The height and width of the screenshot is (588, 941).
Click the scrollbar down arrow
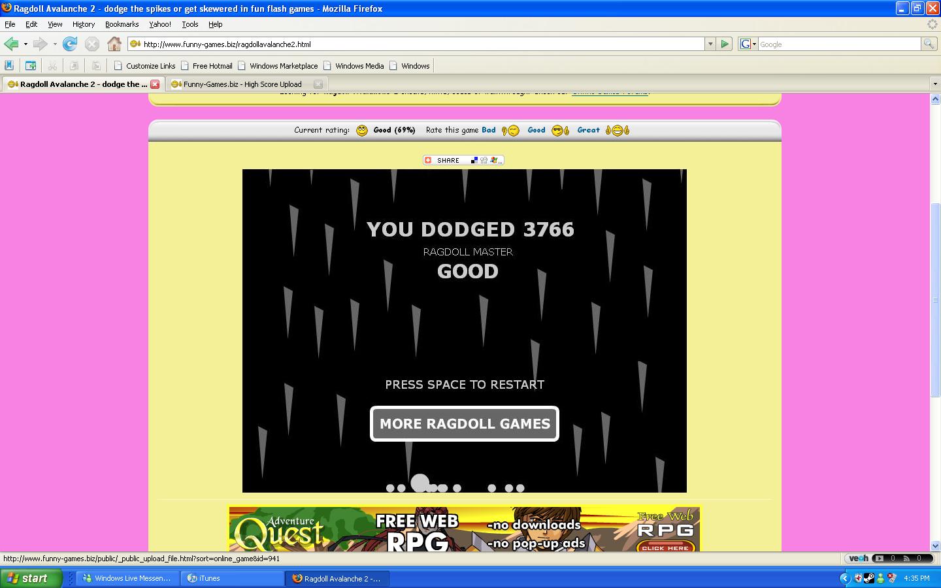coord(935,546)
